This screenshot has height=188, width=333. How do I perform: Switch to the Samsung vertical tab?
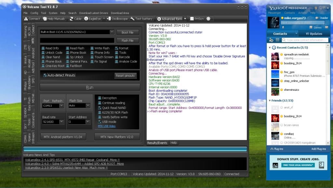[25, 32]
